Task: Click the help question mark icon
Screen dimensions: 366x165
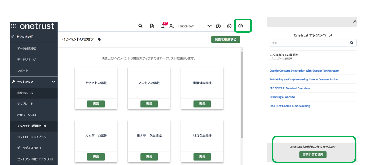Action: [240, 26]
